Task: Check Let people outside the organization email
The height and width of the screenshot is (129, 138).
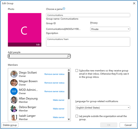Action: point(77,116)
